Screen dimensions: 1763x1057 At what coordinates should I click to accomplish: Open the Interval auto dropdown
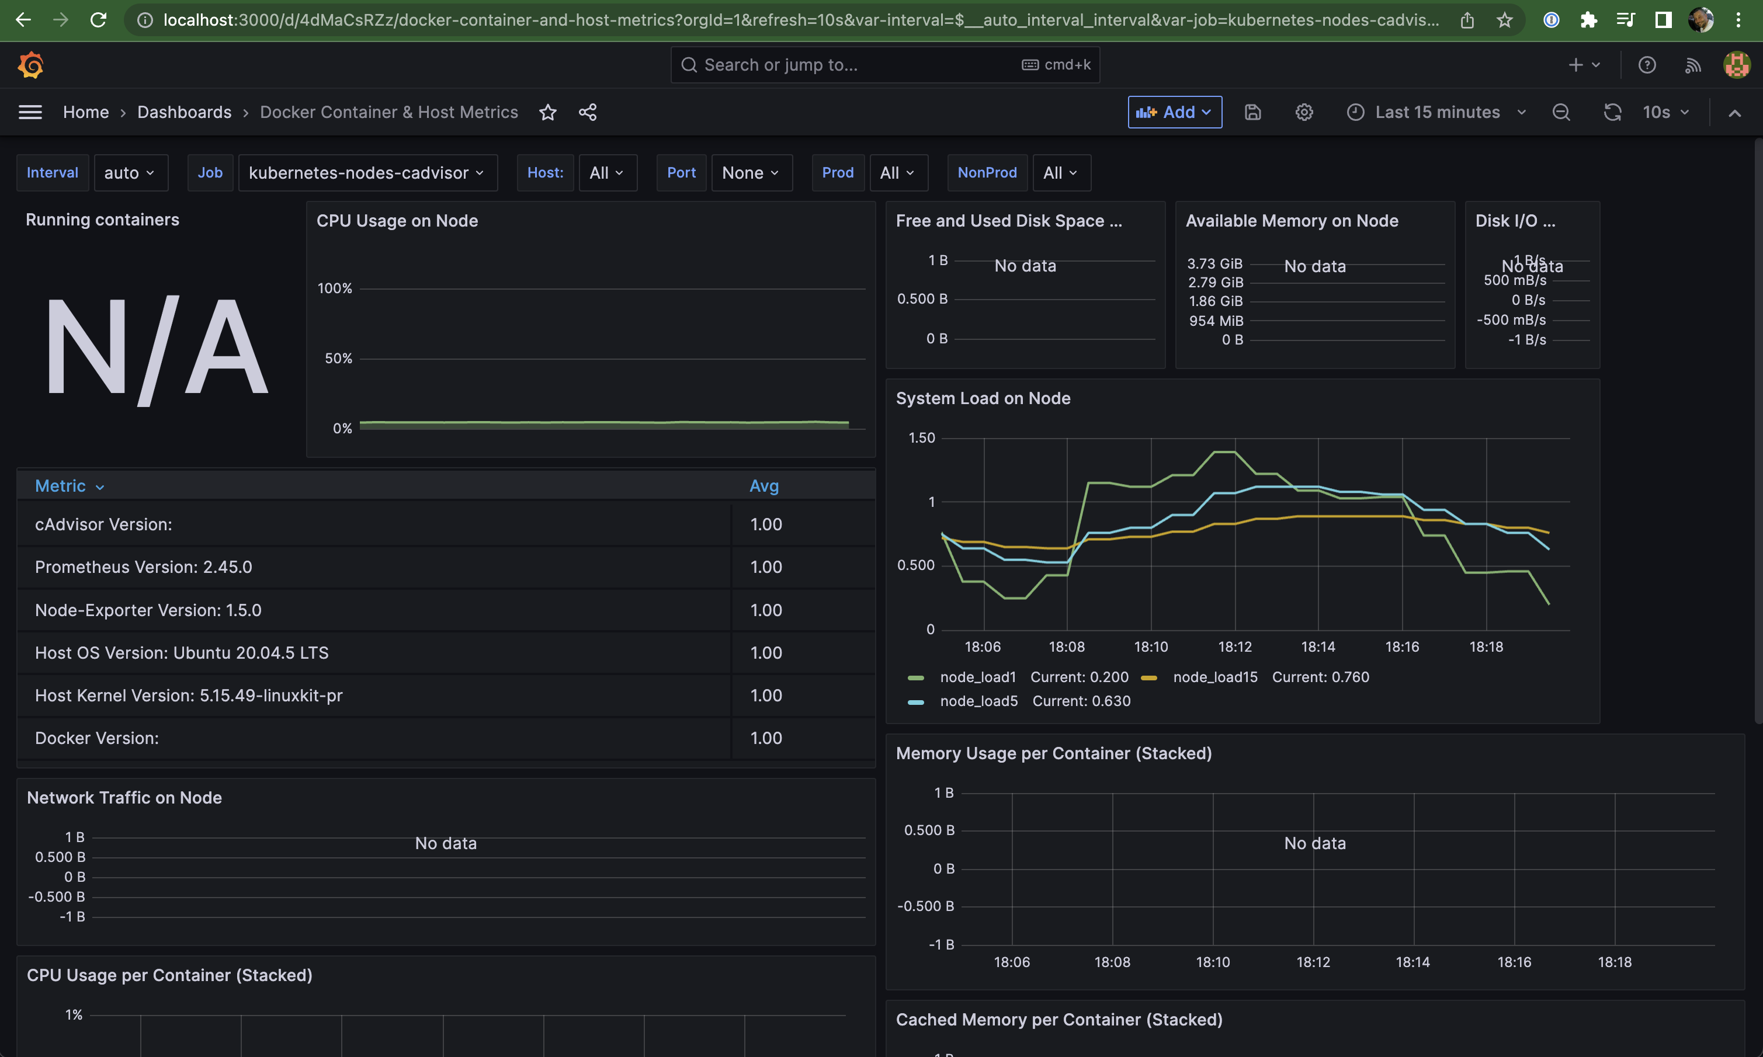[x=130, y=172]
